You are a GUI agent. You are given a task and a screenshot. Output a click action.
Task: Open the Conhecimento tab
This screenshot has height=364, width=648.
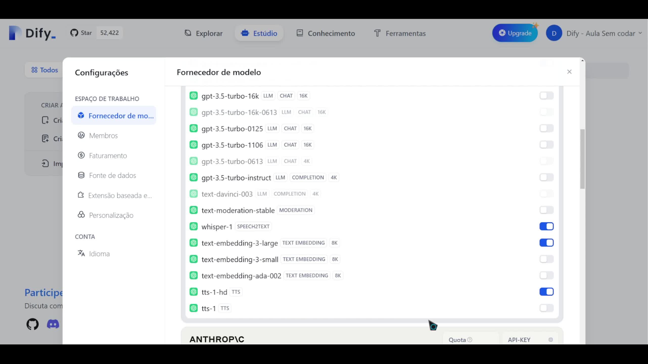click(326, 33)
